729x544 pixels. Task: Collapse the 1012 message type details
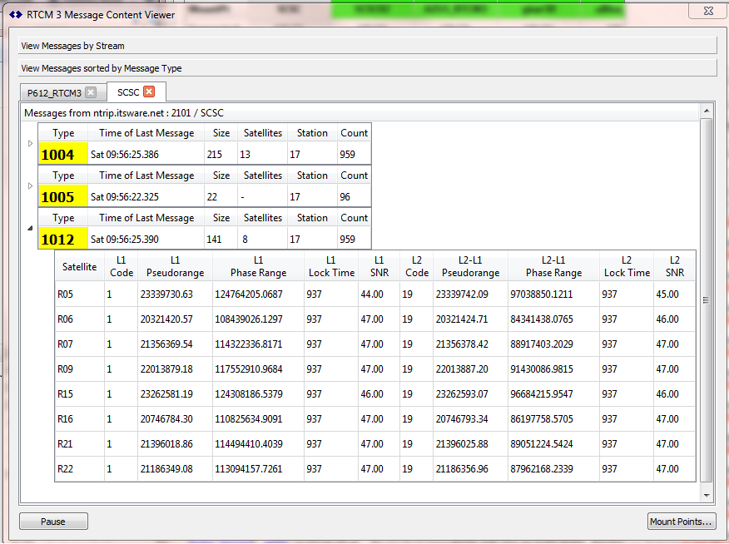point(30,228)
